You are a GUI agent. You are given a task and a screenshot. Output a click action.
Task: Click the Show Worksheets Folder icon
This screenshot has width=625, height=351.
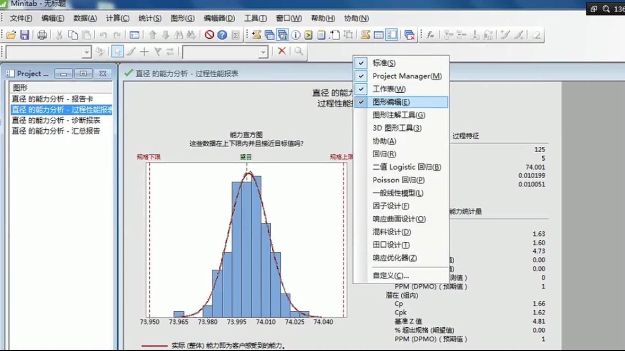pos(269,35)
